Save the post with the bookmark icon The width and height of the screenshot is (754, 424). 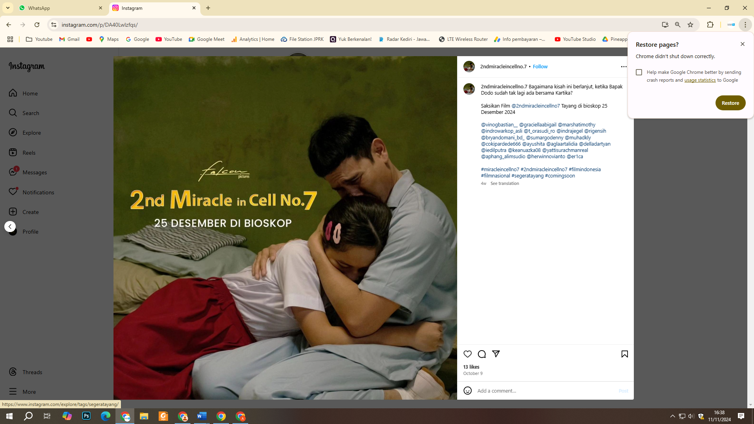point(625,354)
